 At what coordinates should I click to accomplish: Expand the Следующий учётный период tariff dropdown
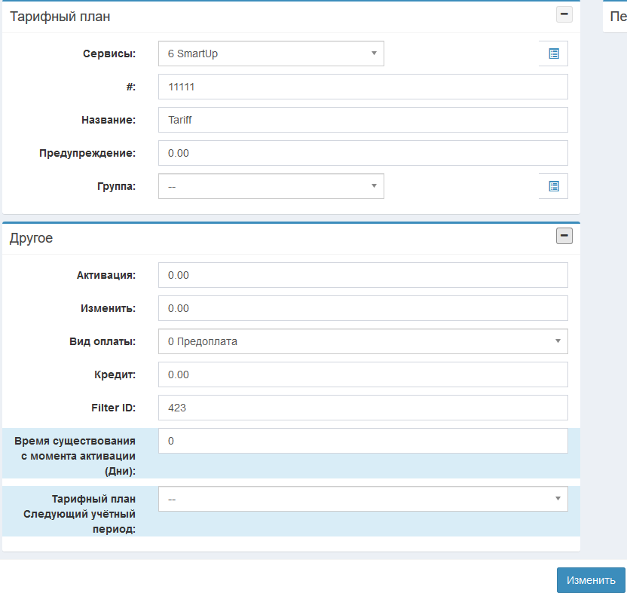(x=362, y=499)
